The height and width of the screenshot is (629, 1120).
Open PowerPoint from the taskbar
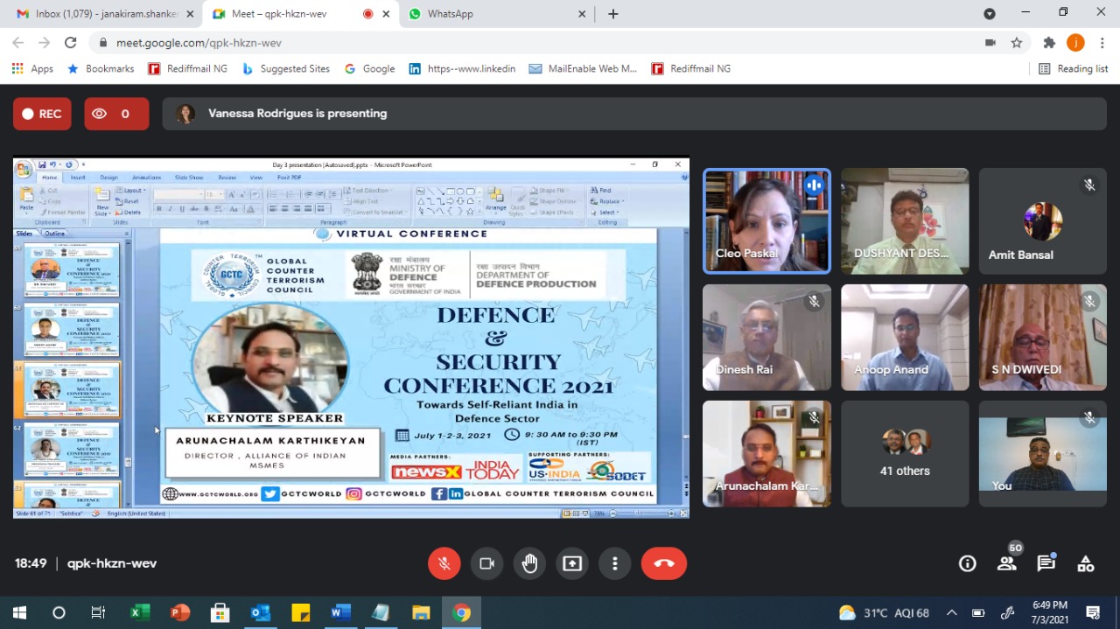click(x=180, y=612)
